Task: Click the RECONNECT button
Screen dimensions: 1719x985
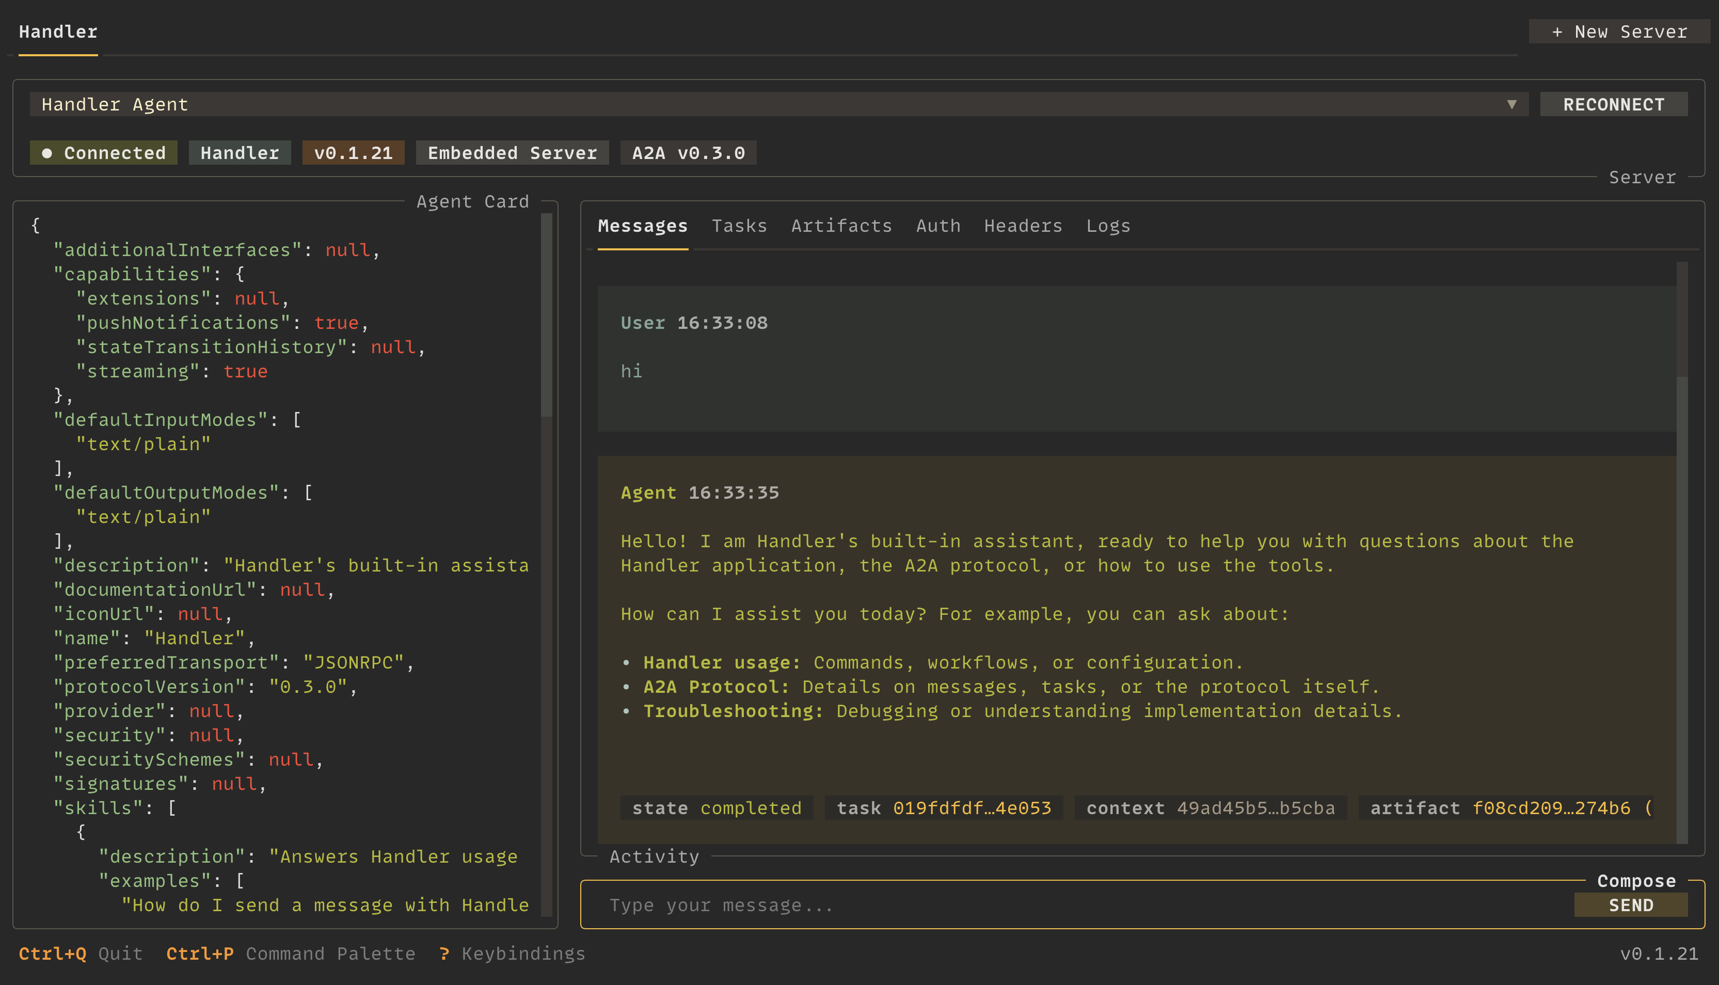Action: [x=1614, y=104]
